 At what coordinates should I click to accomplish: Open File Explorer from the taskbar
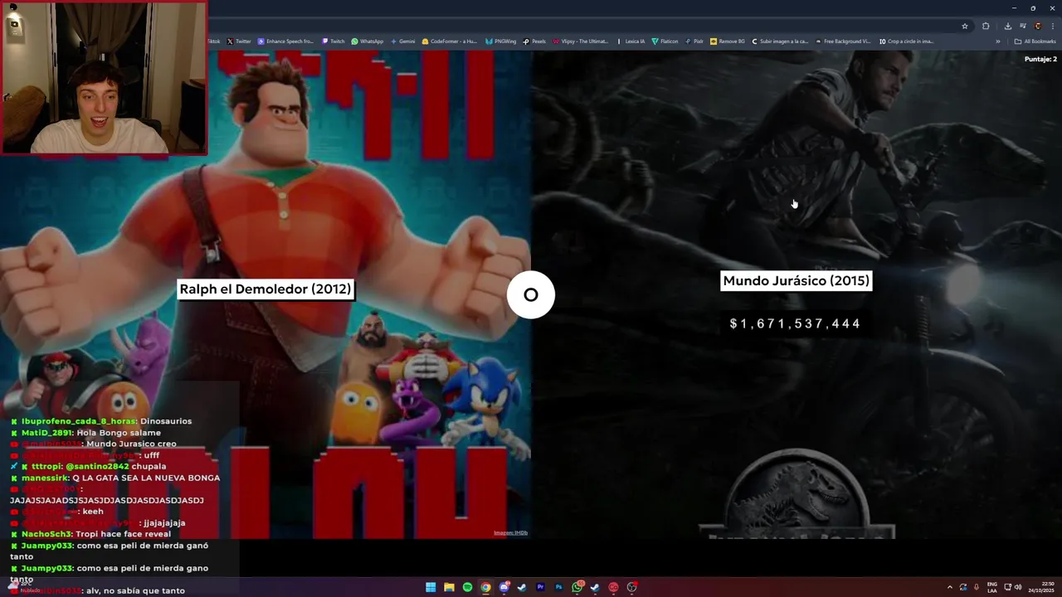point(449,587)
